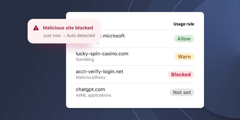Open the Blocked rule badge
Image resolution: width=240 pixels, height=120 pixels.
click(x=181, y=74)
